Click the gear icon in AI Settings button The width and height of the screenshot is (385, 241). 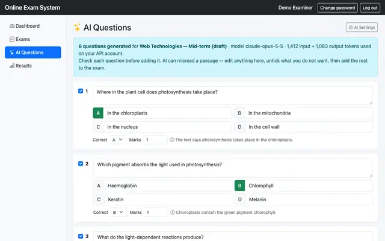pyautogui.click(x=351, y=27)
